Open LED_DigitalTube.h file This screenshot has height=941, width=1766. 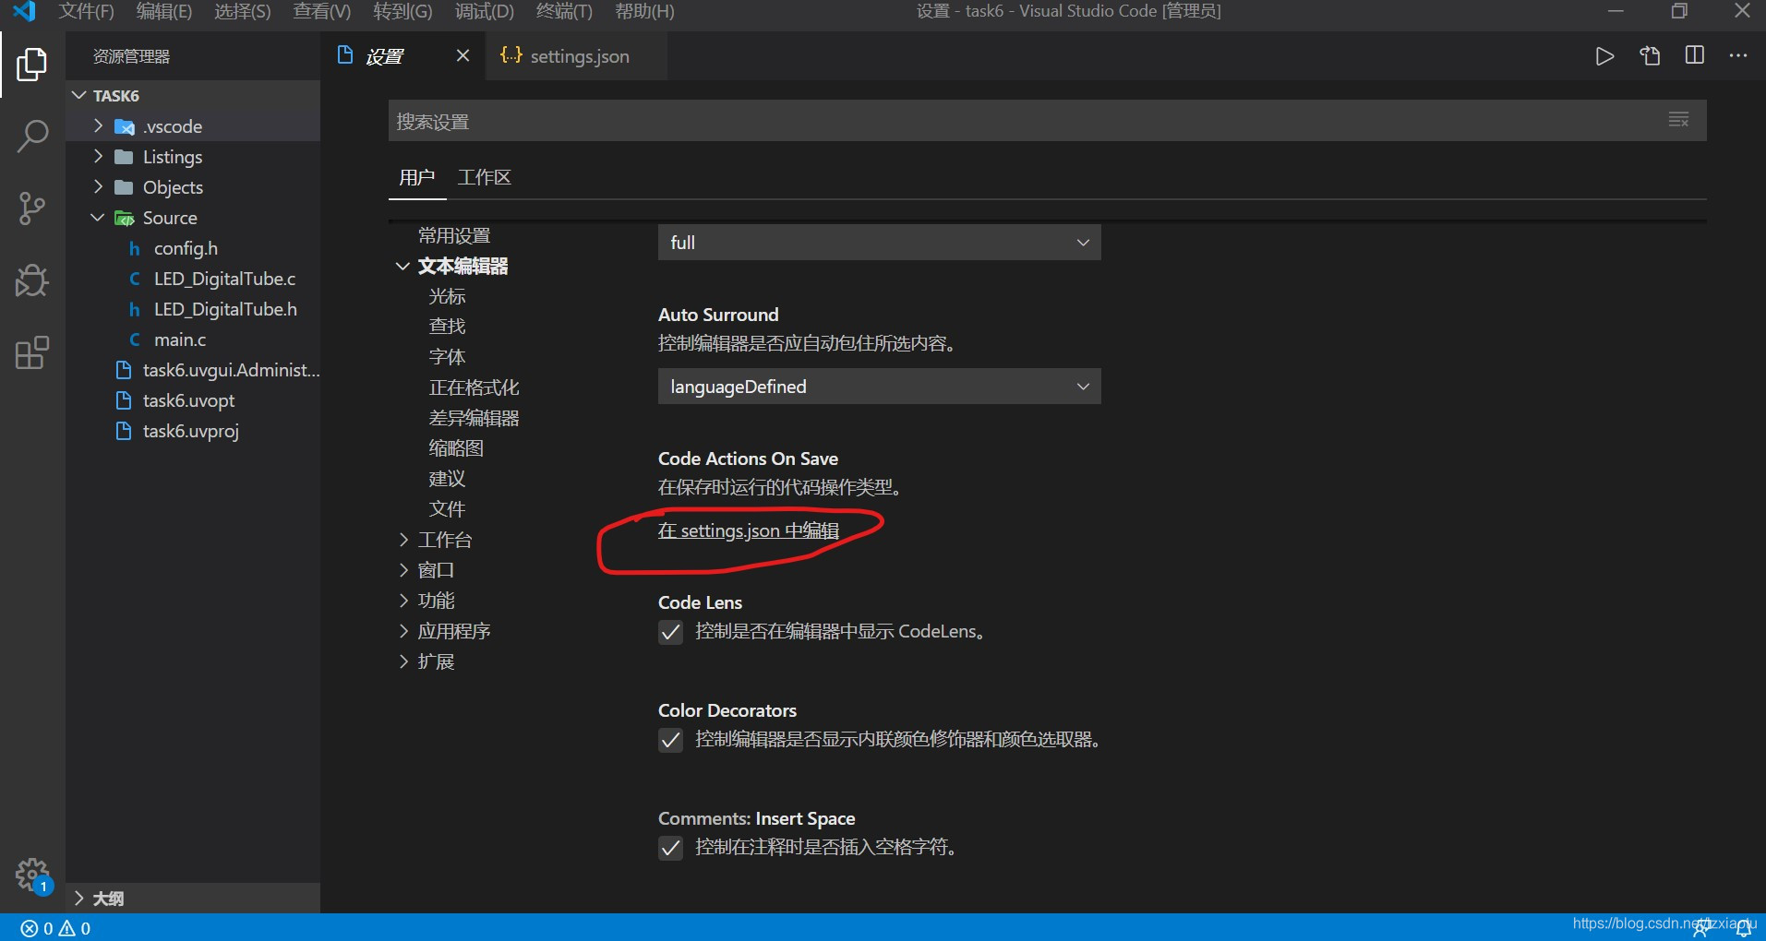click(x=225, y=309)
